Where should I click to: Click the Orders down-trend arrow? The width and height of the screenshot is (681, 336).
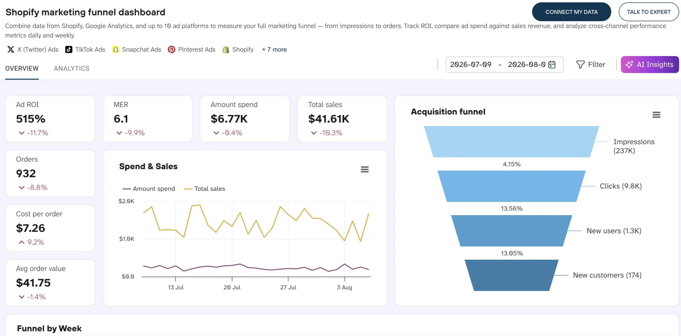point(22,188)
